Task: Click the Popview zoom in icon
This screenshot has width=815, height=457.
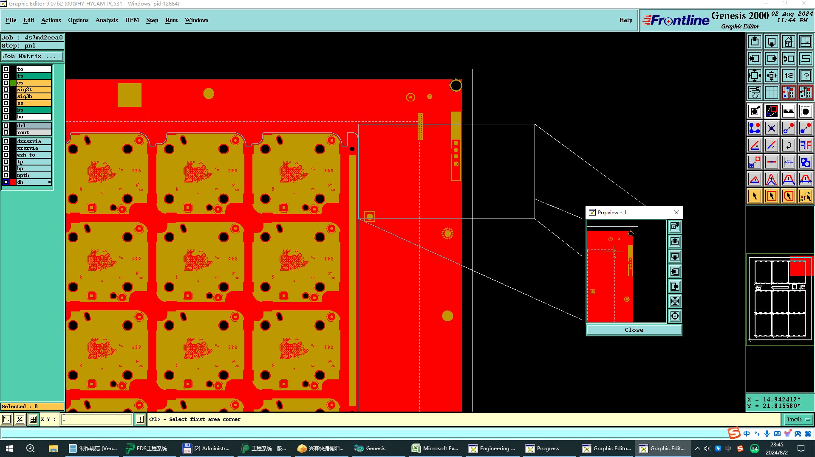Action: [675, 301]
